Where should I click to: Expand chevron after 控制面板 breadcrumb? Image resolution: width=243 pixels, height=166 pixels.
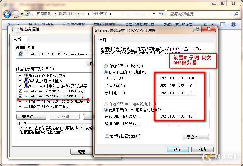click(x=55, y=14)
